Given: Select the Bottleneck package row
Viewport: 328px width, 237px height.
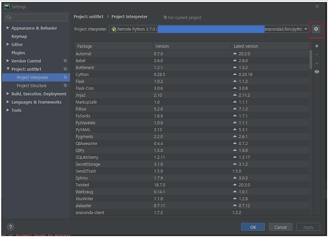Looking at the screenshot, I should pyautogui.click(x=192, y=68).
